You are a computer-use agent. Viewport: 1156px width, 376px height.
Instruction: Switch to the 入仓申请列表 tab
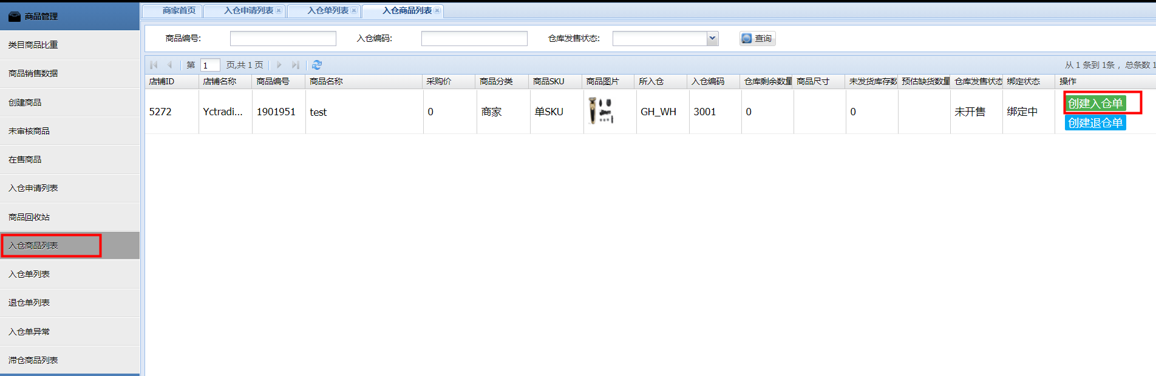click(x=248, y=10)
